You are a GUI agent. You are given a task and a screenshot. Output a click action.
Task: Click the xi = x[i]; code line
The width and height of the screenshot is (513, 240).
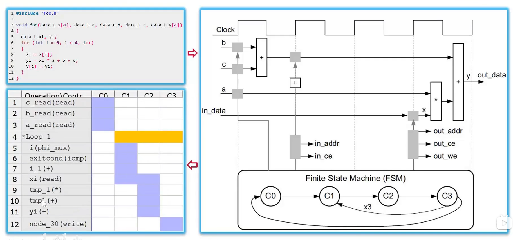point(39,54)
